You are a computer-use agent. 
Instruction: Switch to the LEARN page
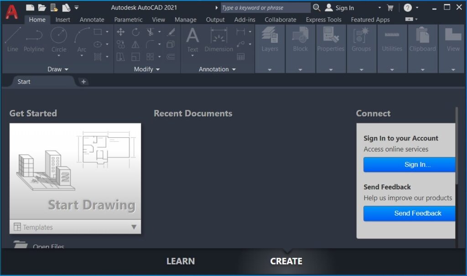(x=181, y=261)
